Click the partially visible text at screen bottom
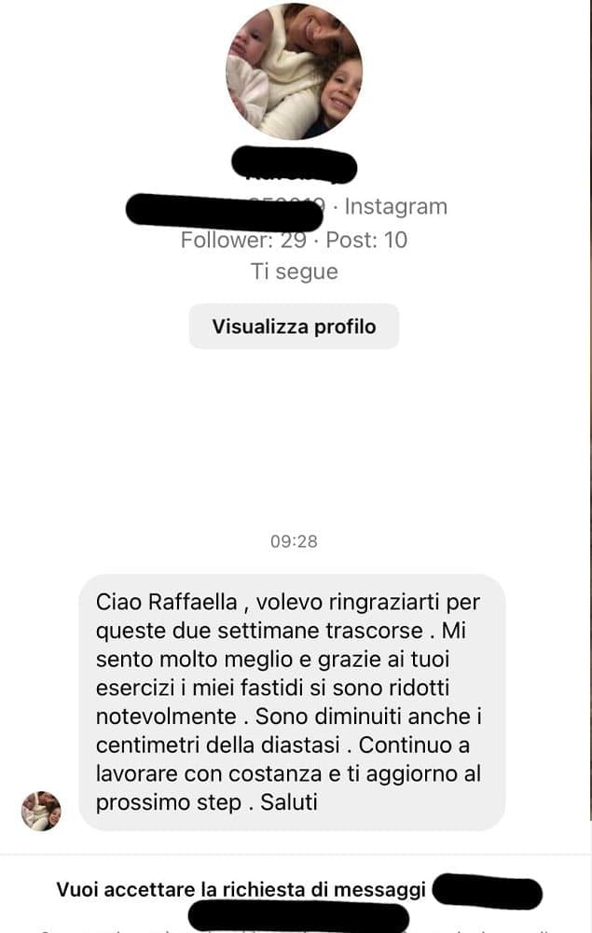592x933 pixels. coord(295,928)
